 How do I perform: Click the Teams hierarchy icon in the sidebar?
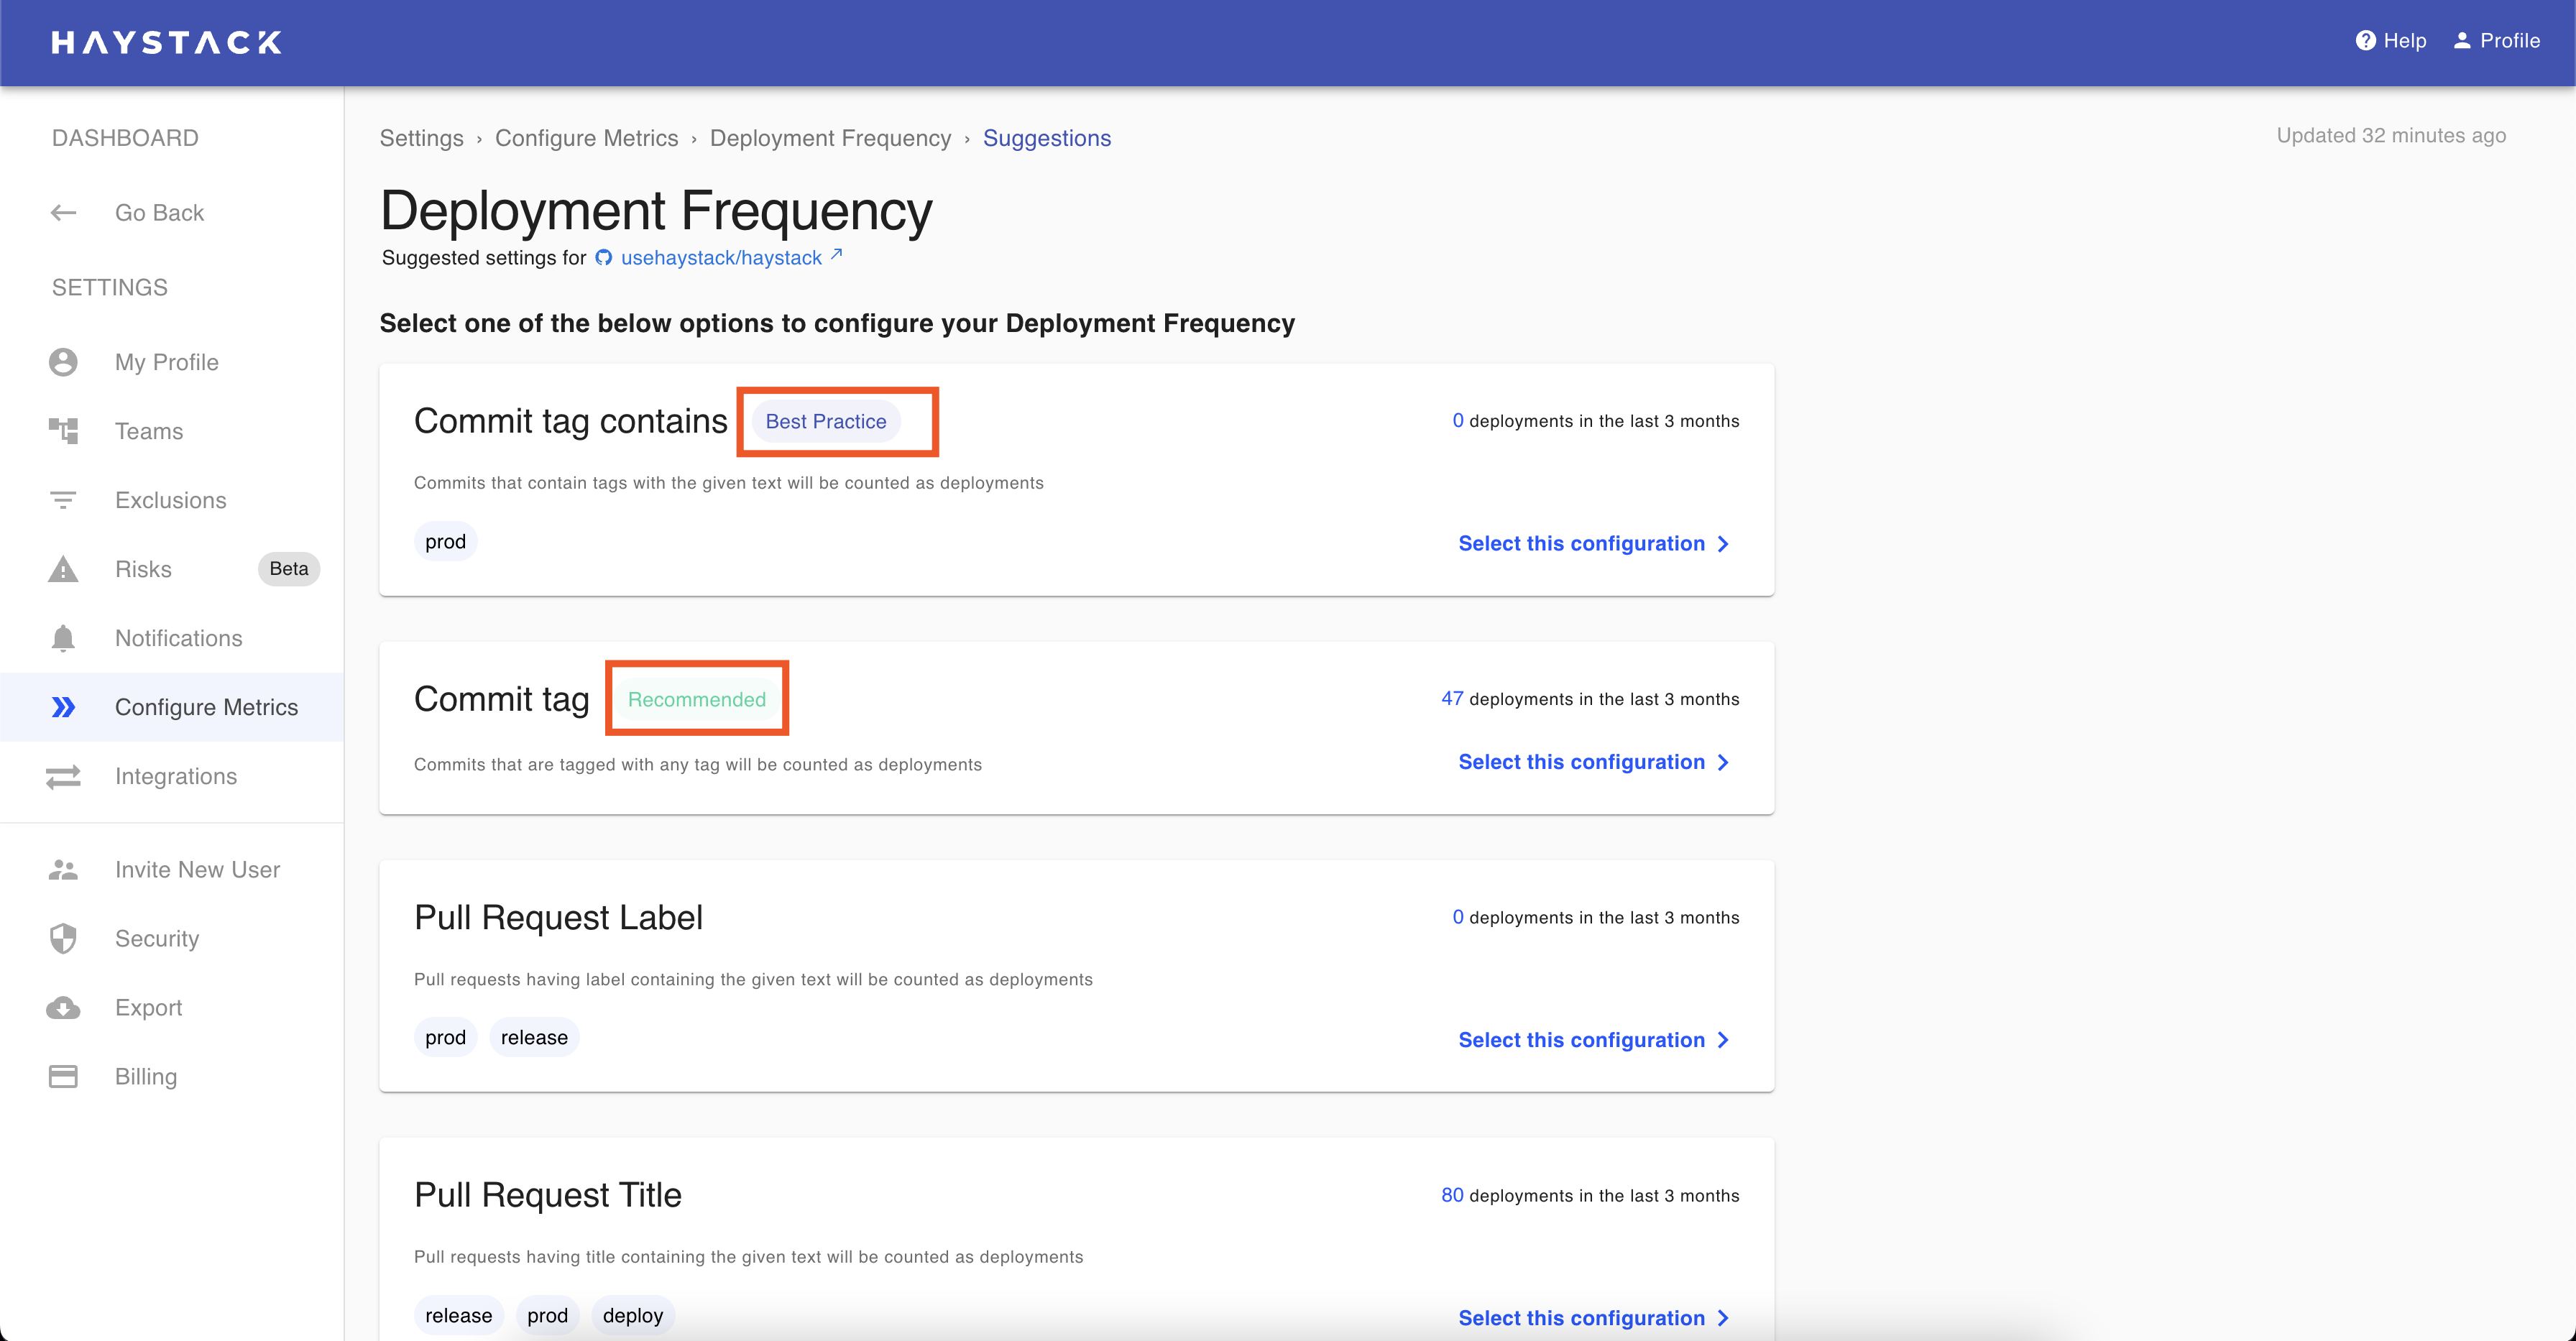63,431
